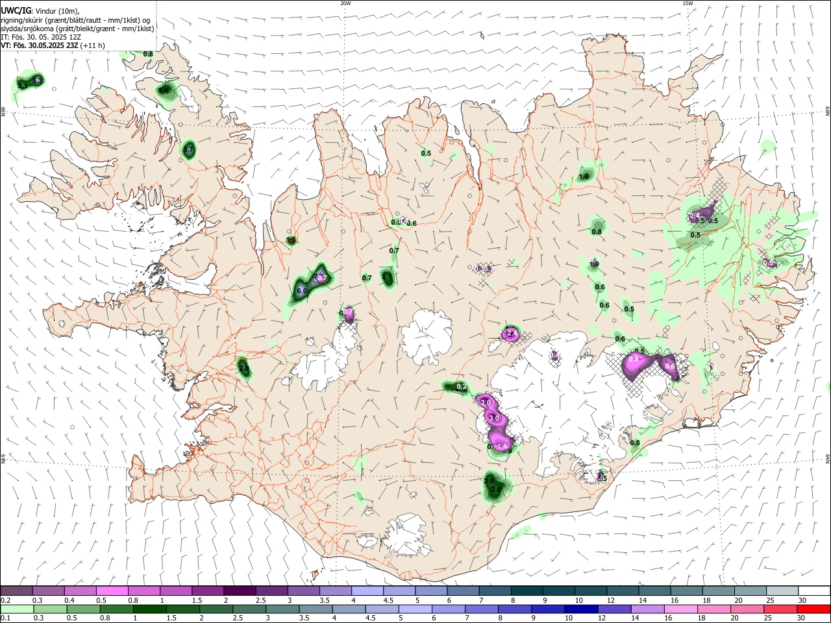The height and width of the screenshot is (623, 831).
Task: Click the '0.1' label in the lower legend
Action: [x=5, y=618]
